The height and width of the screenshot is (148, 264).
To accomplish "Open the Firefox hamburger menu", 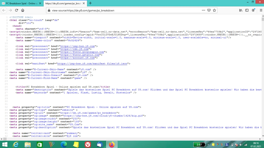I will [261, 10].
